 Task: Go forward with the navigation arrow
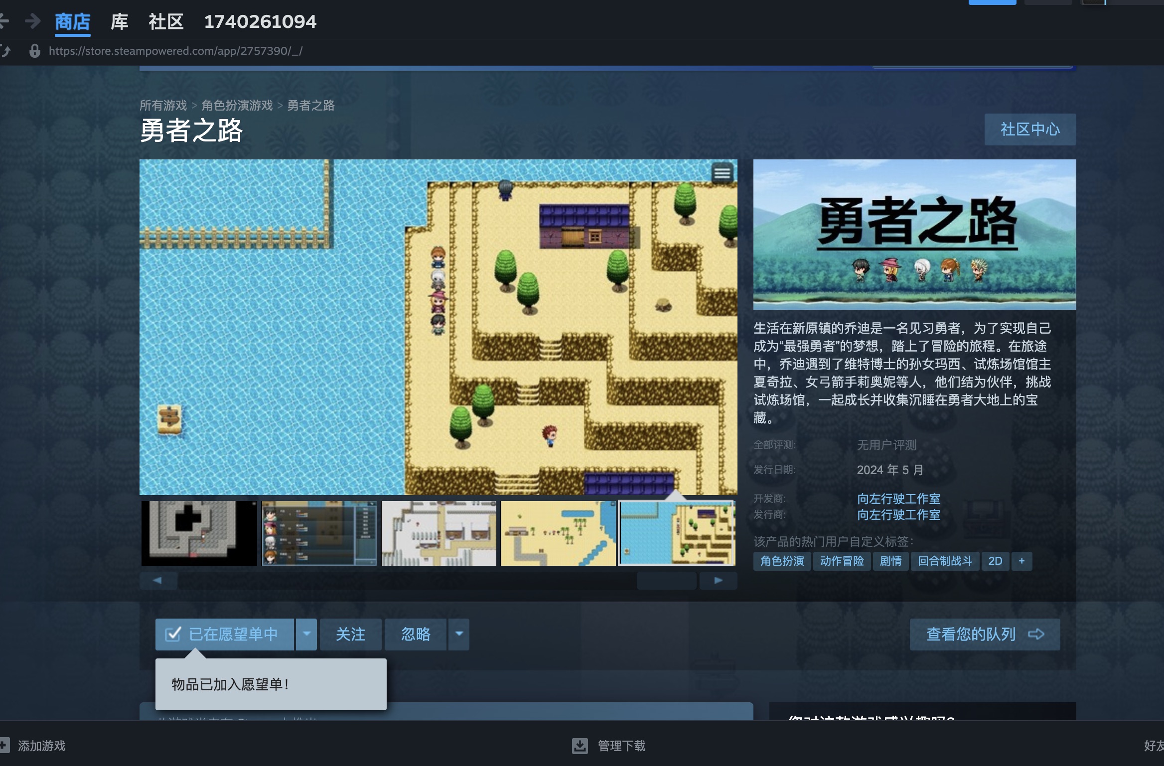pos(32,21)
